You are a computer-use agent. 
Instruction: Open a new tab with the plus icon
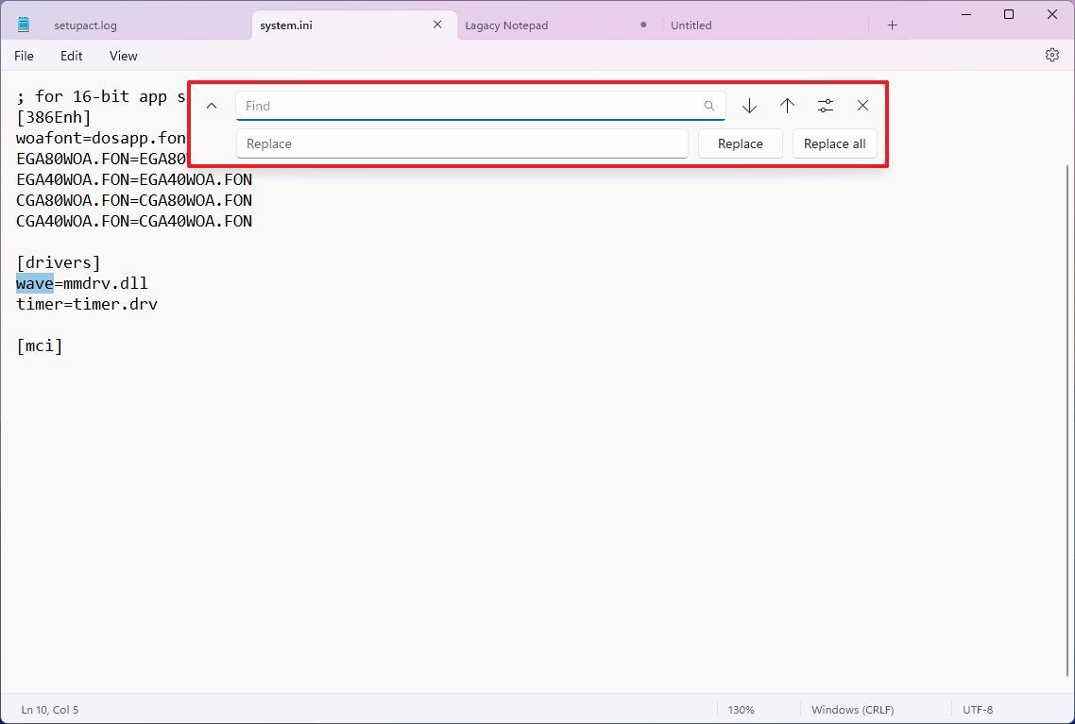click(x=892, y=25)
